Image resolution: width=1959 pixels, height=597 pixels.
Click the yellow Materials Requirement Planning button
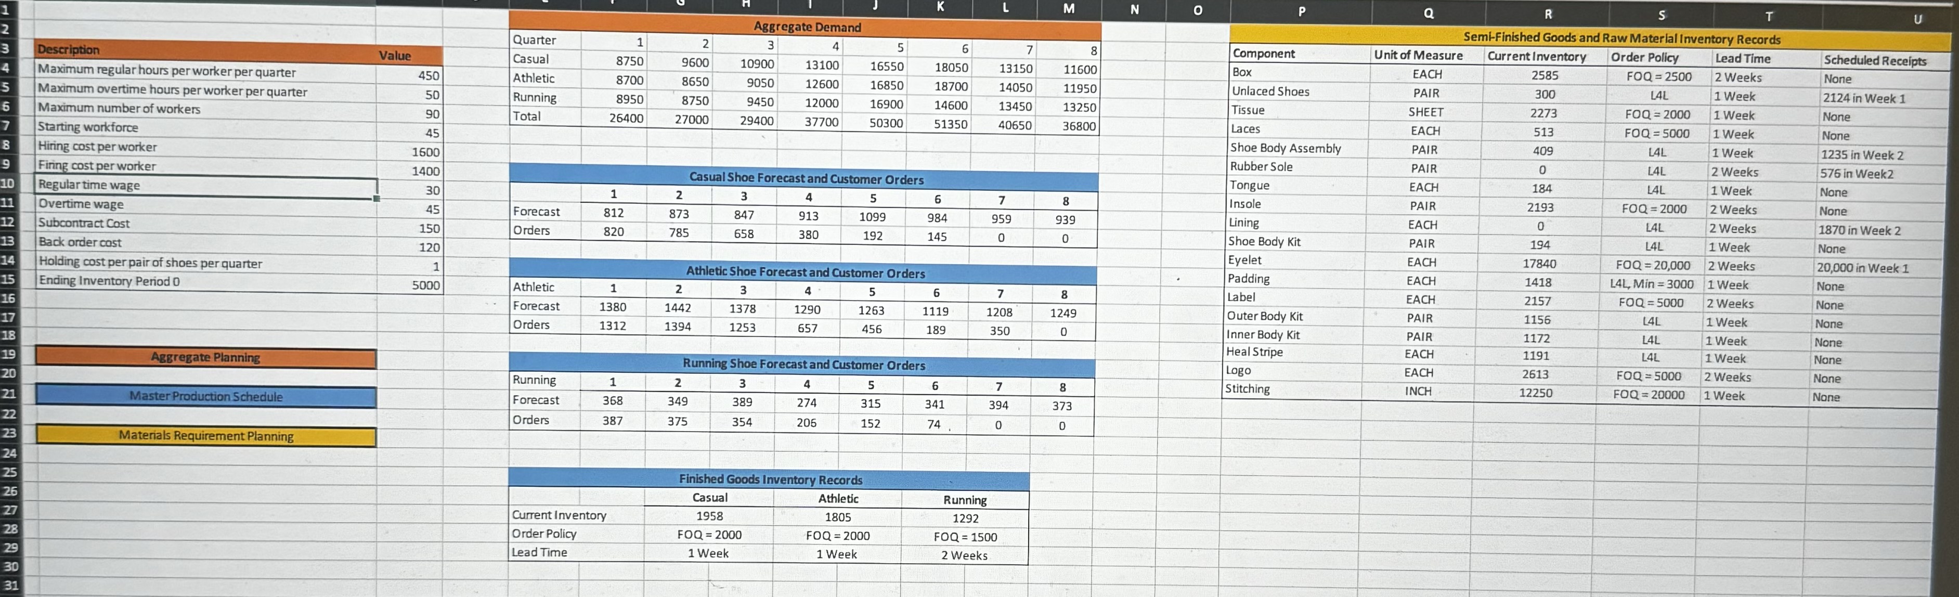pos(205,436)
